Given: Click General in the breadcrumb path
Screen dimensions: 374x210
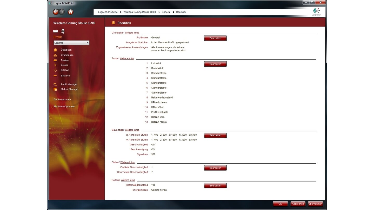Looking at the screenshot, I should 166,12.
